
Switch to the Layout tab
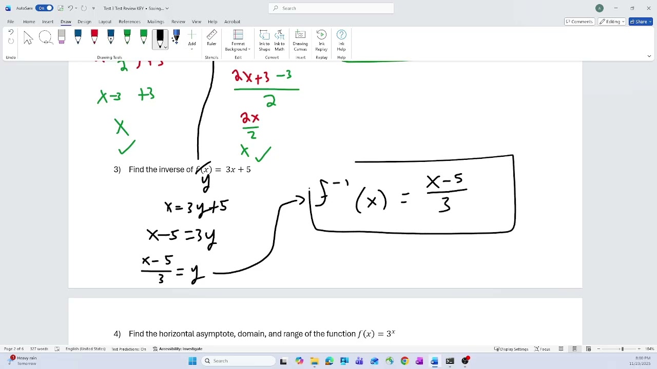click(105, 22)
